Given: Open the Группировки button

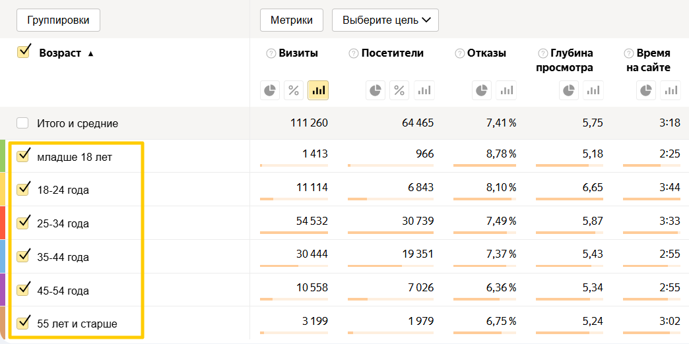Looking at the screenshot, I should (58, 20).
